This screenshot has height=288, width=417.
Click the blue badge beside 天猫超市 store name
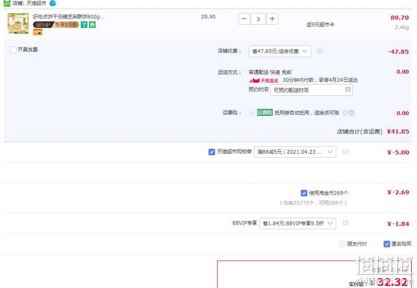click(53, 3)
